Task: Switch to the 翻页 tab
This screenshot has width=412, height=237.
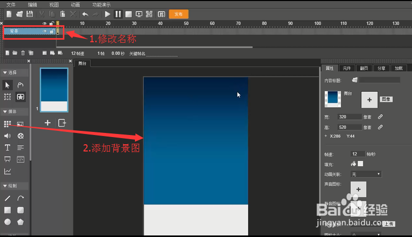Action: (364, 69)
